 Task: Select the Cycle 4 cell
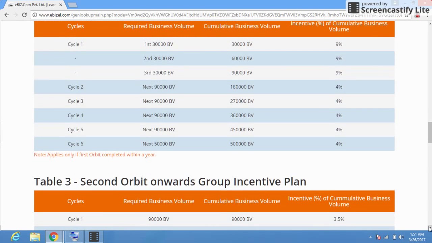(75, 115)
